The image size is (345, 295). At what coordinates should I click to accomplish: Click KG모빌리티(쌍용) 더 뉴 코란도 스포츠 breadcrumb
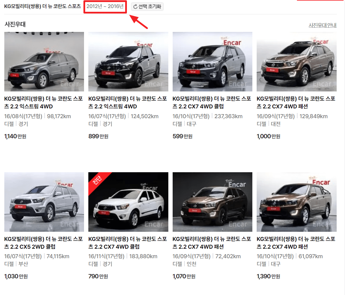point(42,6)
